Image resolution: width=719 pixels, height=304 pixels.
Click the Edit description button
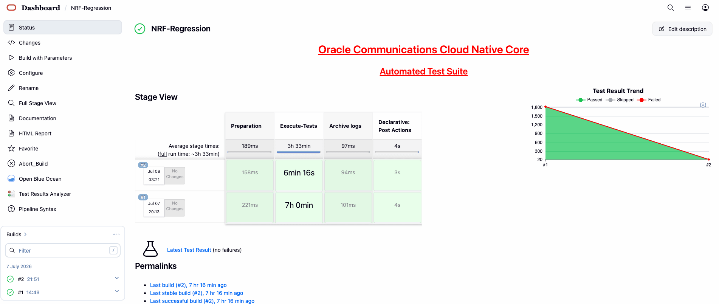pos(682,29)
